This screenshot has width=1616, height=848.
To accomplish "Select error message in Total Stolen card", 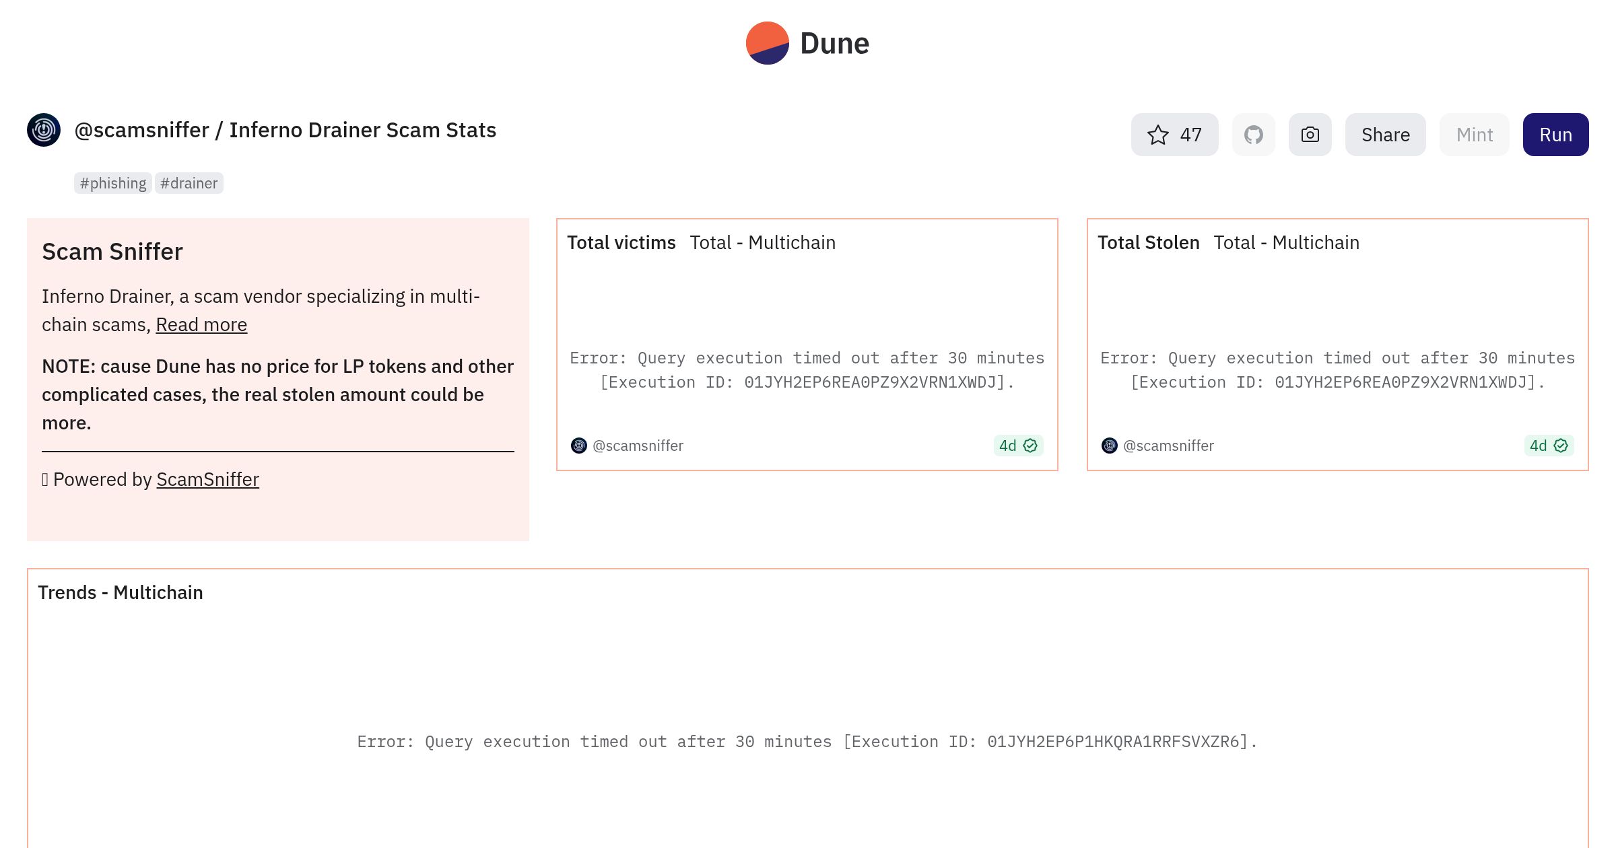I will 1337,370.
